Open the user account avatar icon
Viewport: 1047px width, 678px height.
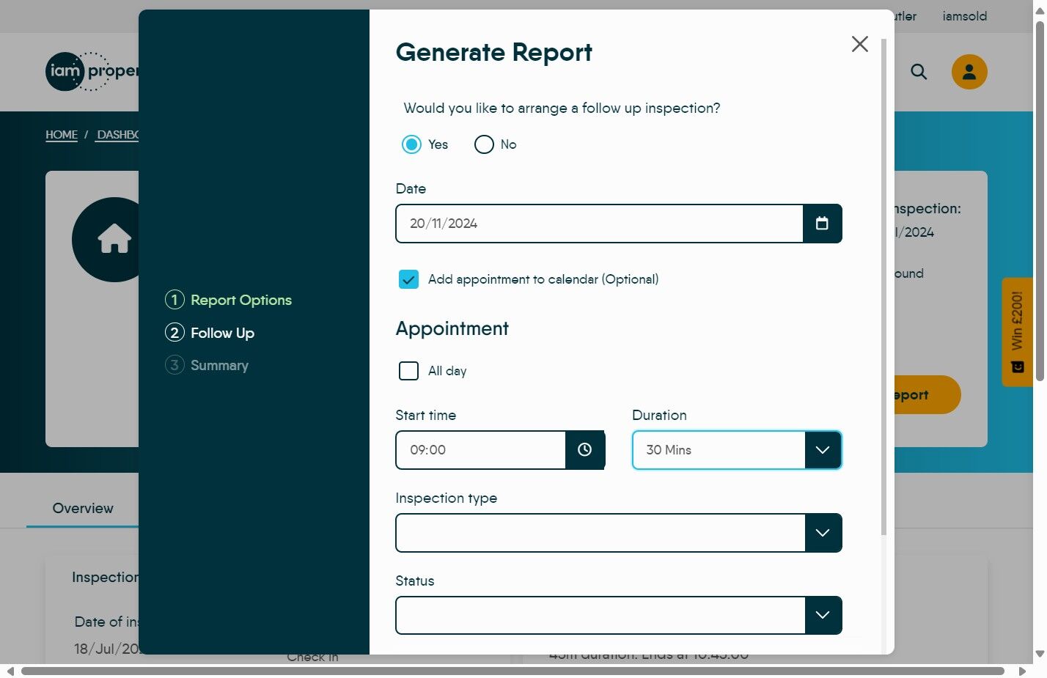click(x=969, y=72)
